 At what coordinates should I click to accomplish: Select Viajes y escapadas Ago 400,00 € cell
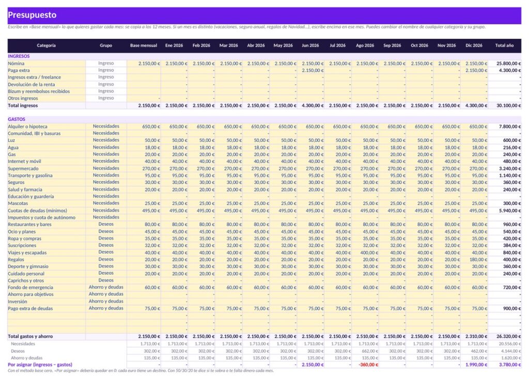(x=365, y=252)
